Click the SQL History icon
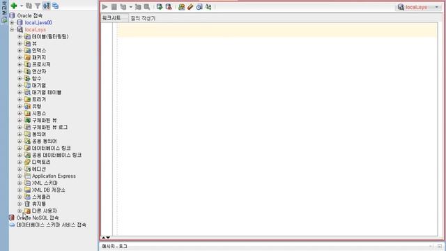This screenshot has width=446, height=251. [199, 7]
